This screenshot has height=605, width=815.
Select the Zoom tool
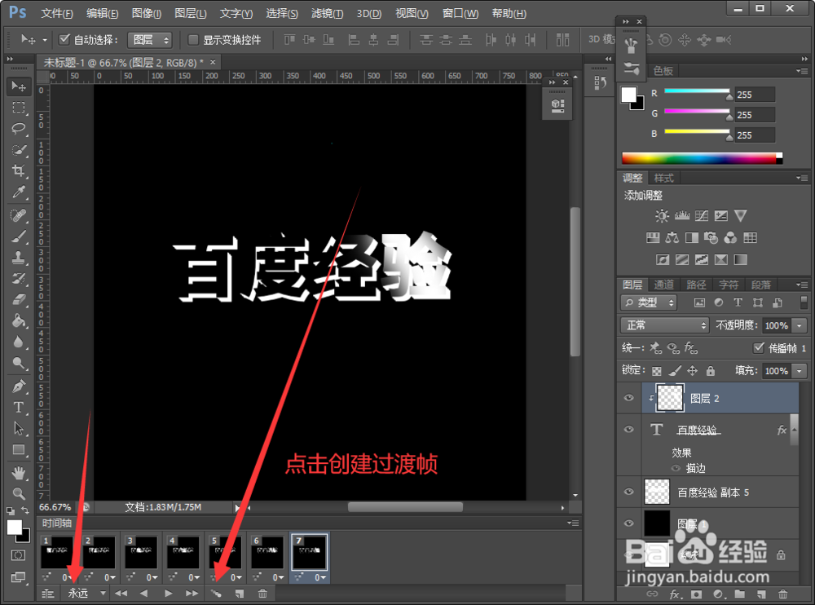click(x=19, y=493)
